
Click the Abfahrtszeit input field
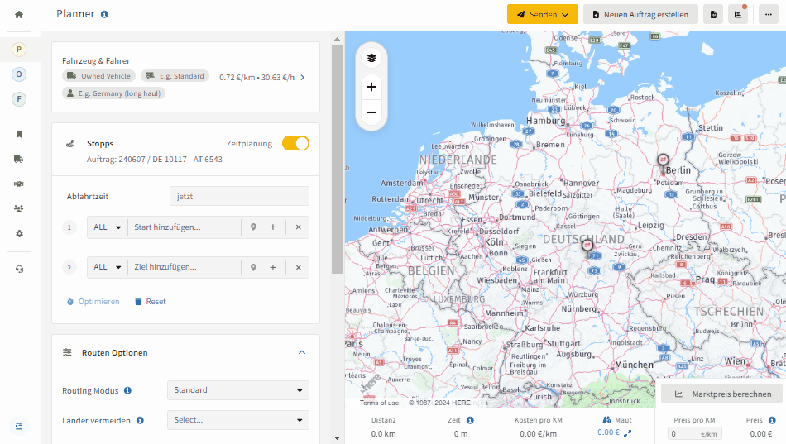coord(239,196)
